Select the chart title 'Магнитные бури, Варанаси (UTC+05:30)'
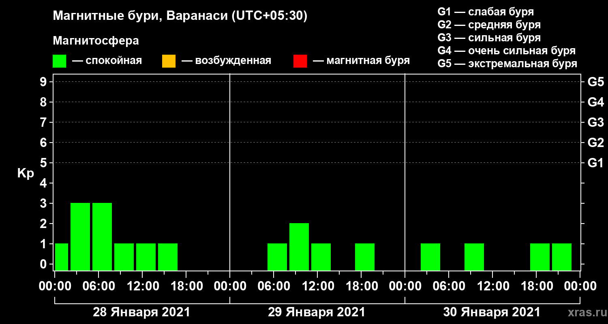 pyautogui.click(x=180, y=16)
